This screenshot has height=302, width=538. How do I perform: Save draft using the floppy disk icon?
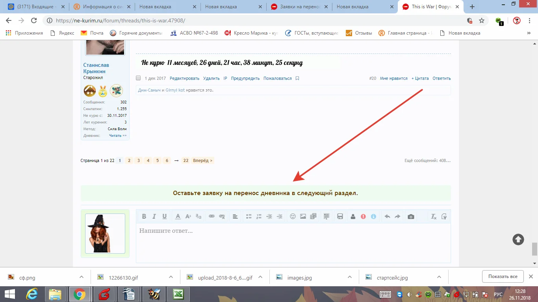340,216
